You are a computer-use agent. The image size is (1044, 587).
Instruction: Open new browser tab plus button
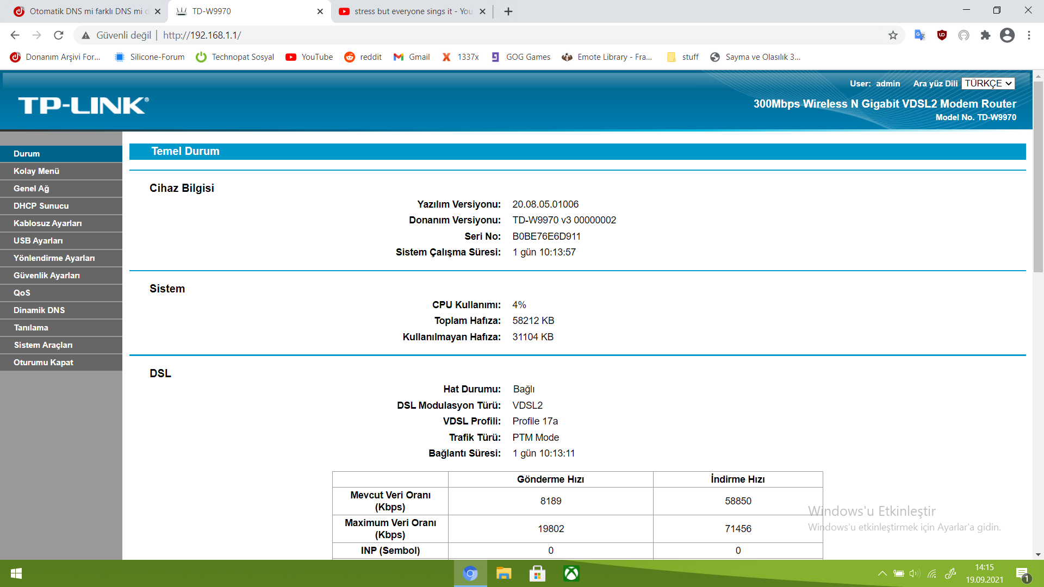[x=508, y=11]
